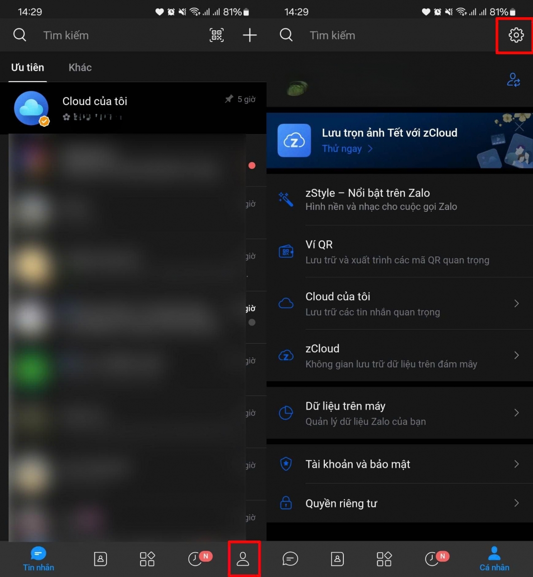The width and height of the screenshot is (533, 577).
Task: Tap the '5 giờ' timestamp on Cloud chat
Action: point(247,99)
